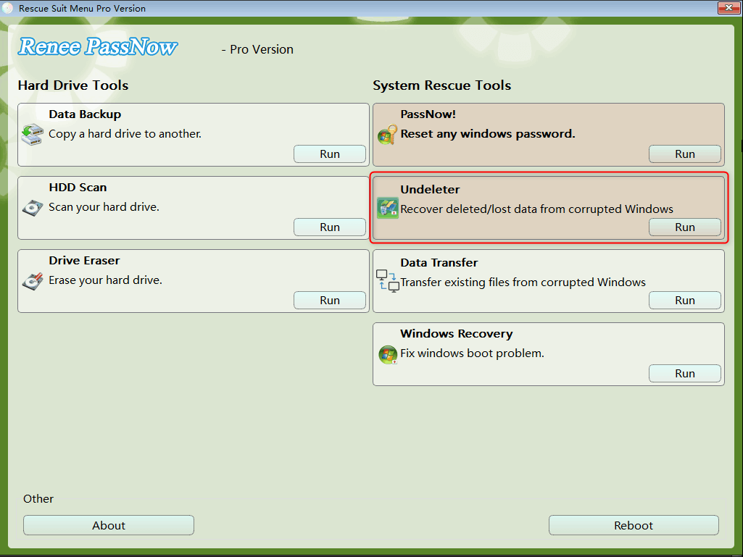
Task: Select the "Data Backup" heading
Action: click(85, 114)
